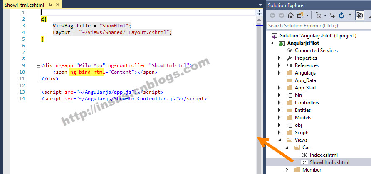Image resolution: width=371 pixels, height=174 pixels.
Task: Click the Models folder icon
Action: coord(289,117)
